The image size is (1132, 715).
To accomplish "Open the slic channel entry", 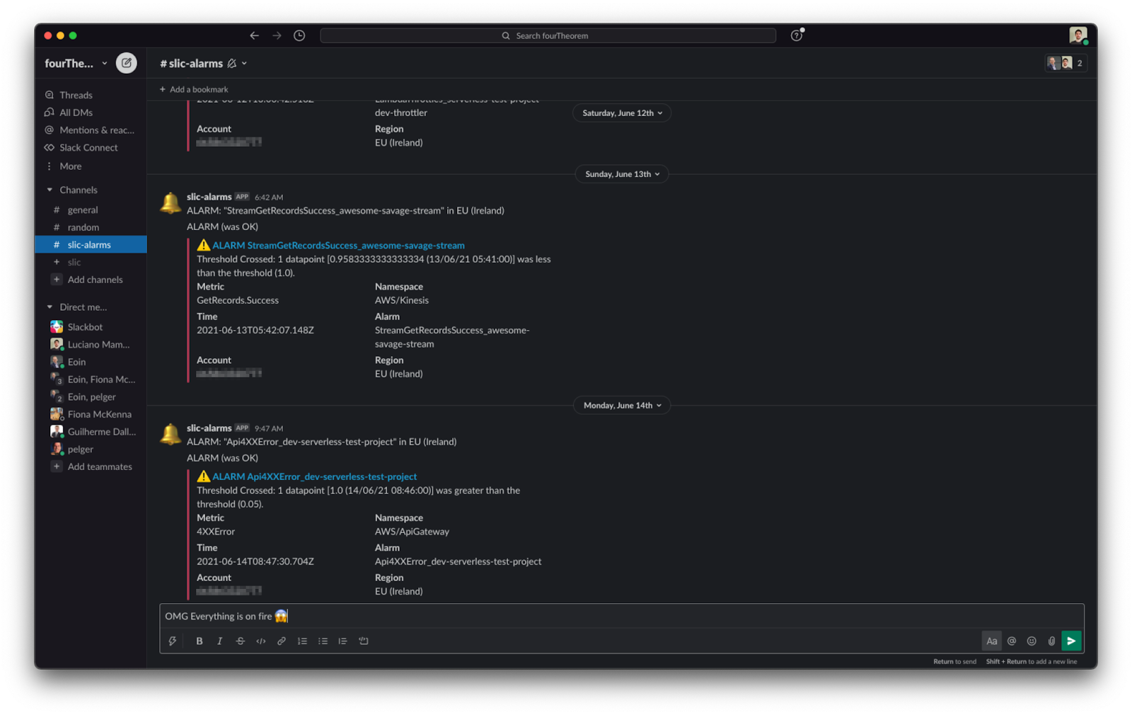I will (x=74, y=262).
